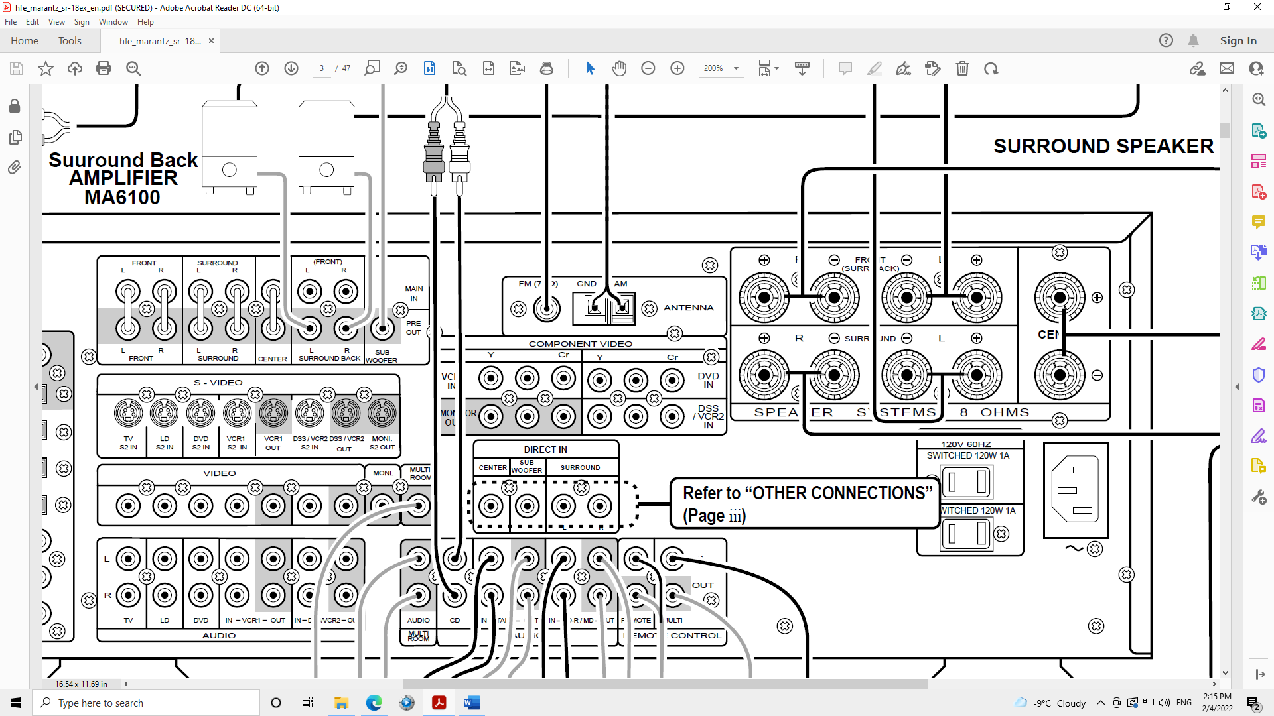The height and width of the screenshot is (716, 1274).
Task: Select the highlight text tool
Action: pyautogui.click(x=875, y=68)
